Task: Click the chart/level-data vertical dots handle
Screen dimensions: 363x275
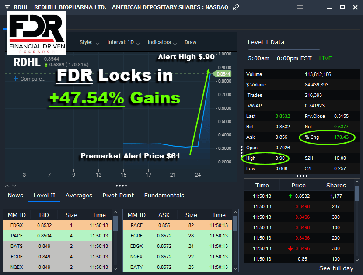Action: [241, 151]
